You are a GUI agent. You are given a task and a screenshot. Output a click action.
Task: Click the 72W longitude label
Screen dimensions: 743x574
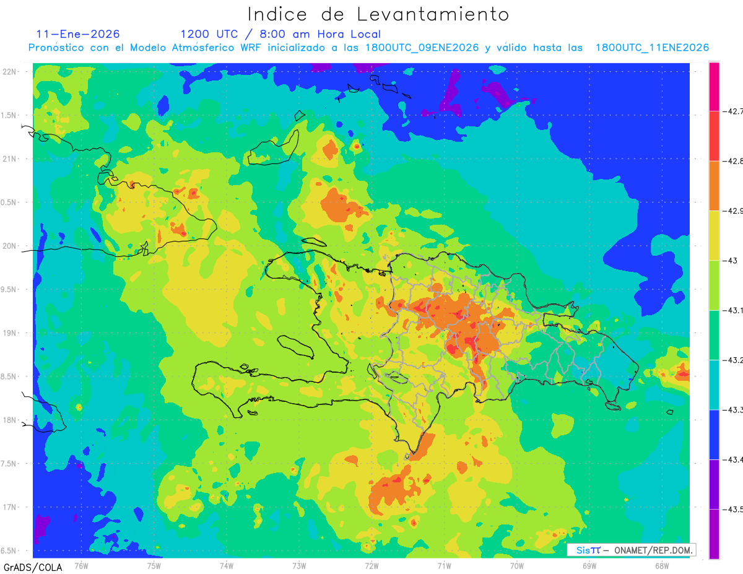pos(371,565)
